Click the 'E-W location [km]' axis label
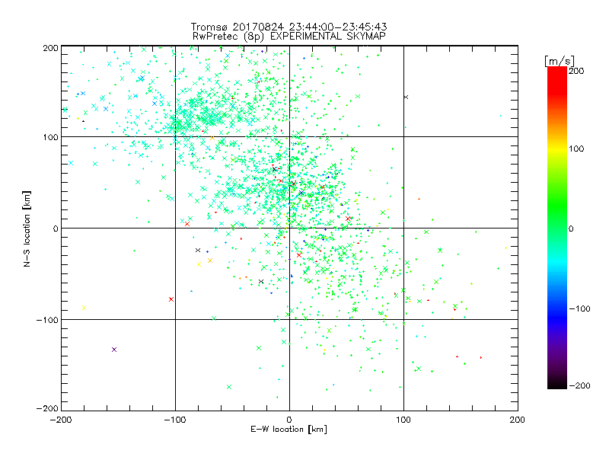 289,429
